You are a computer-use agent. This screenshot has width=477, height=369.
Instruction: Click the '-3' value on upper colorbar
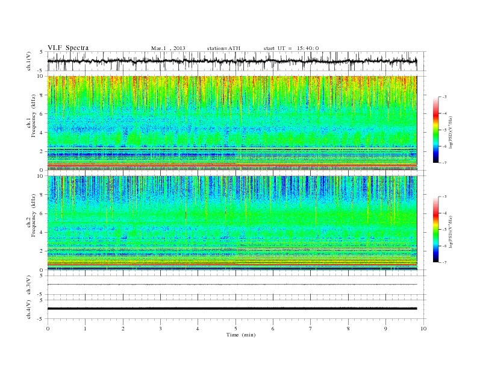(x=444, y=97)
